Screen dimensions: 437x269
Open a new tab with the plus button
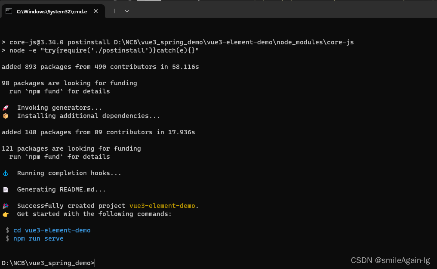[114, 11]
